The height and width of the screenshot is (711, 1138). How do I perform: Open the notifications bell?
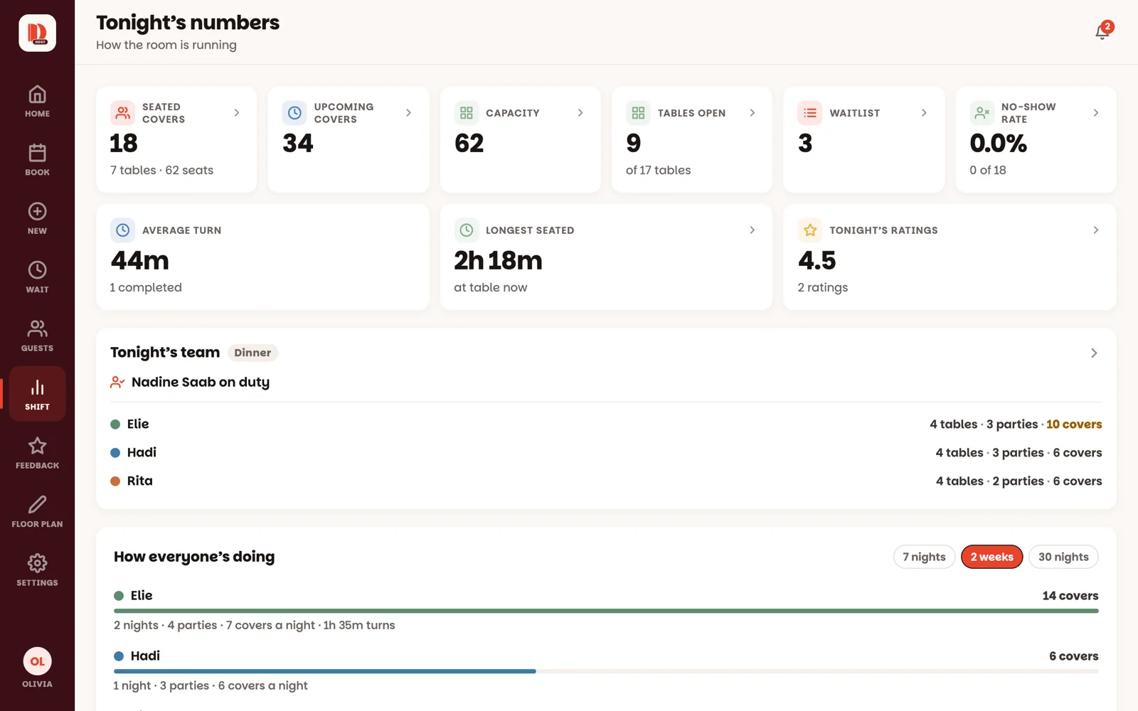1102,32
